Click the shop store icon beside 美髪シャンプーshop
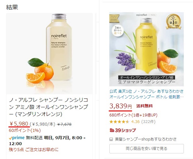193x159 pixels. coord(111,139)
